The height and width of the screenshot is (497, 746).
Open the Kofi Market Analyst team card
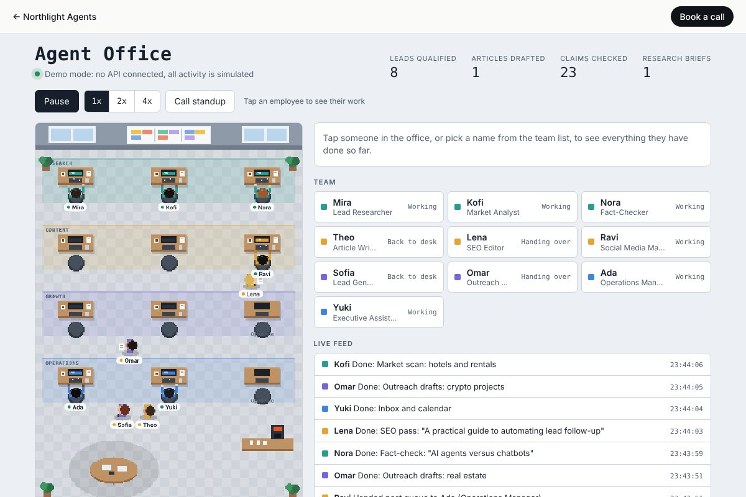point(512,207)
